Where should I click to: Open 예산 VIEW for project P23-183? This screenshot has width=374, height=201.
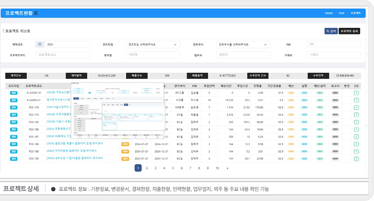(x=291, y=122)
